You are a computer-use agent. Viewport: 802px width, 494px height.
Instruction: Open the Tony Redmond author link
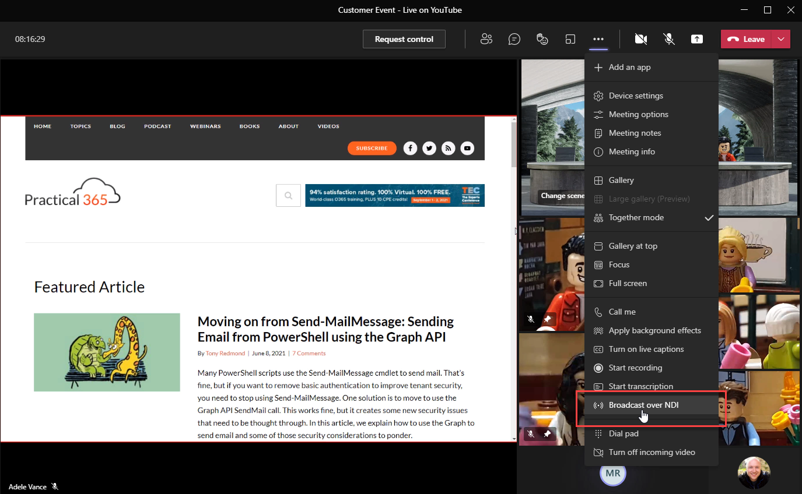point(225,353)
